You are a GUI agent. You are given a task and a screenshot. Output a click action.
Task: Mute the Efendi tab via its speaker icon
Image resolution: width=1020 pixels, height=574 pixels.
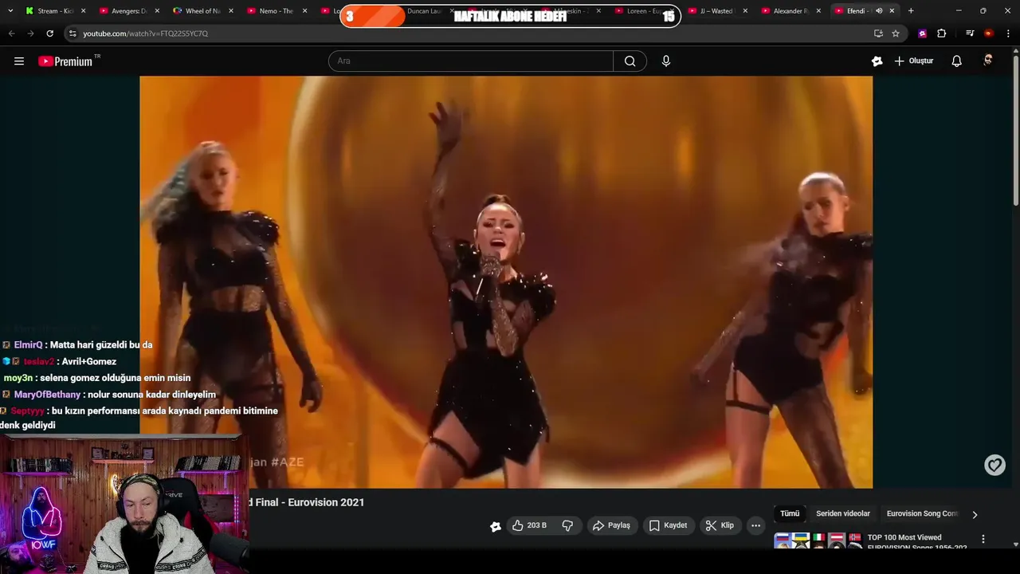pyautogui.click(x=879, y=11)
